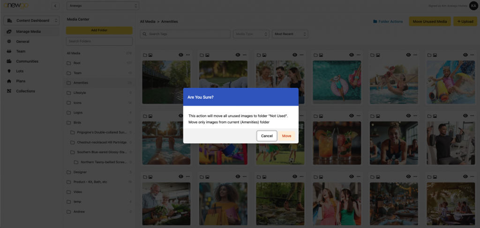Toggle the eye icon on first image card
Screen dimensions: 480x228
(x=181, y=55)
